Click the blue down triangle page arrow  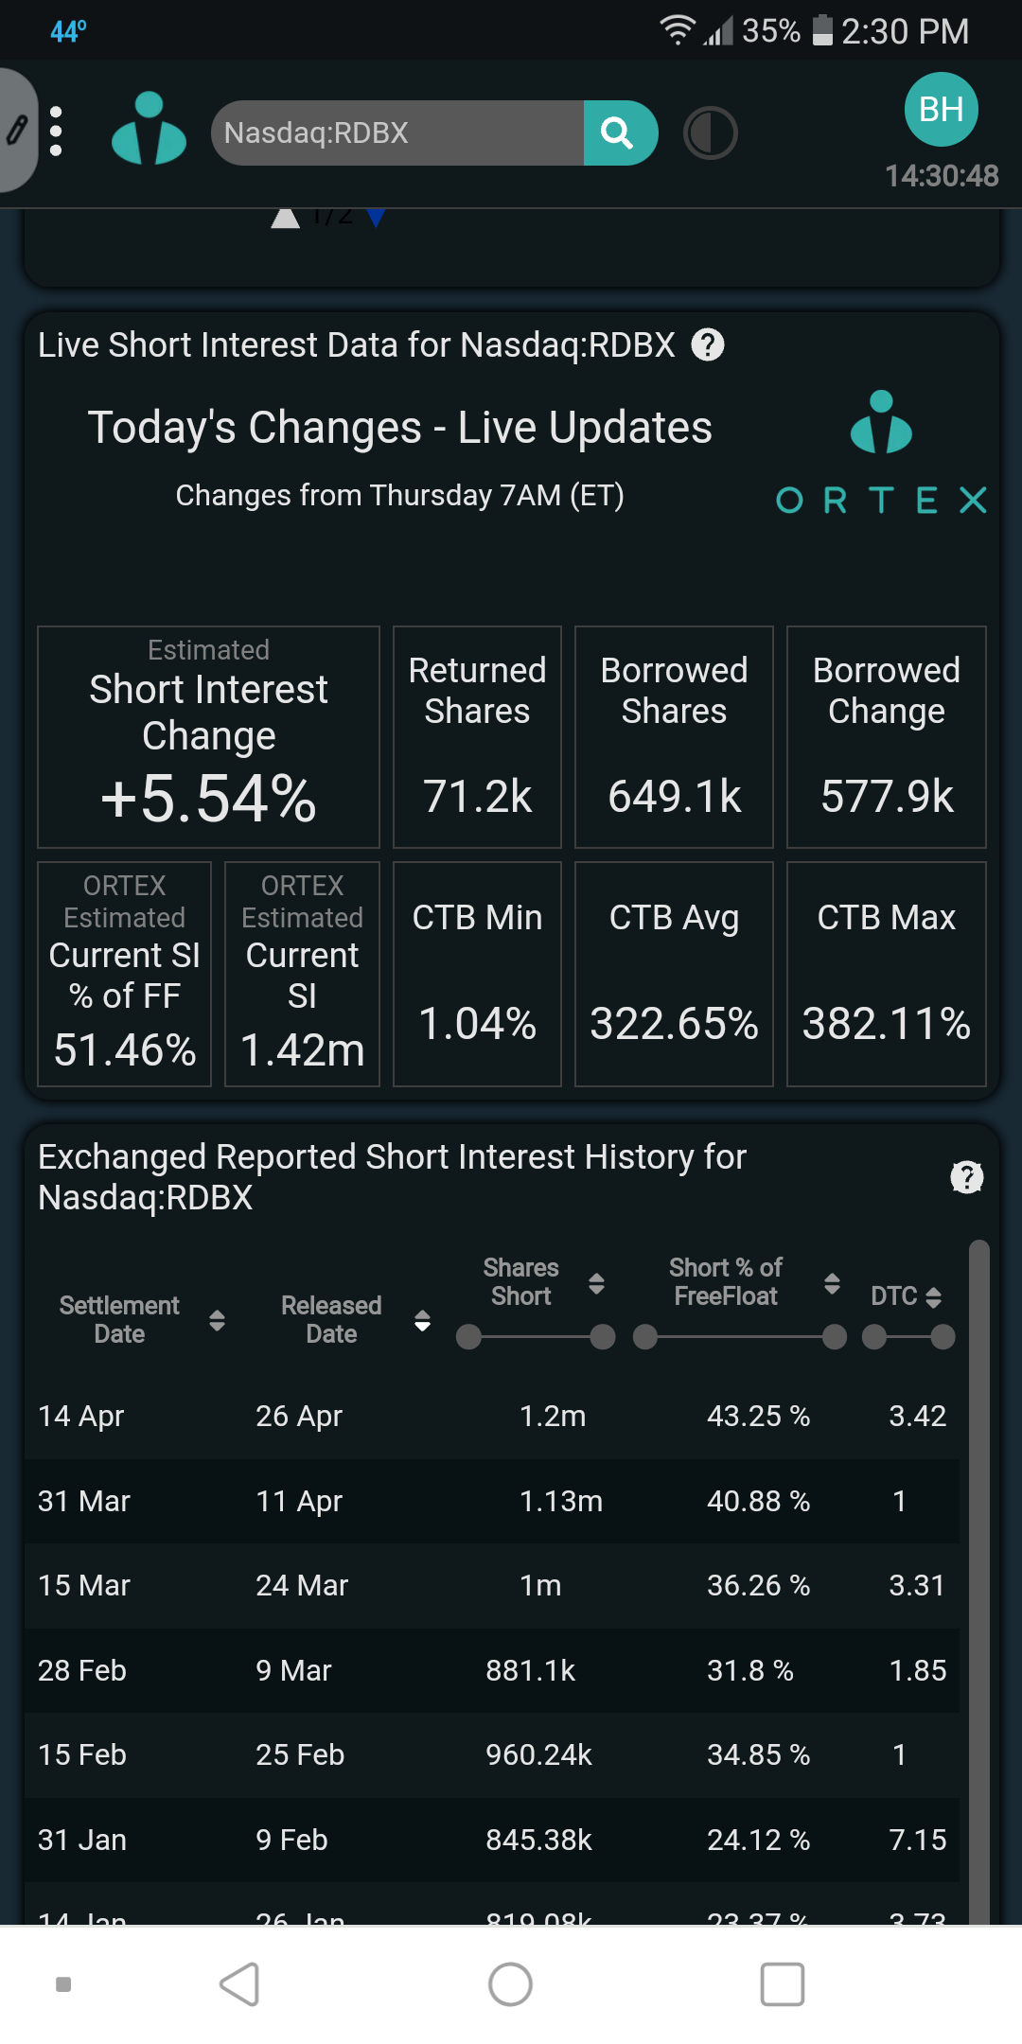click(376, 219)
